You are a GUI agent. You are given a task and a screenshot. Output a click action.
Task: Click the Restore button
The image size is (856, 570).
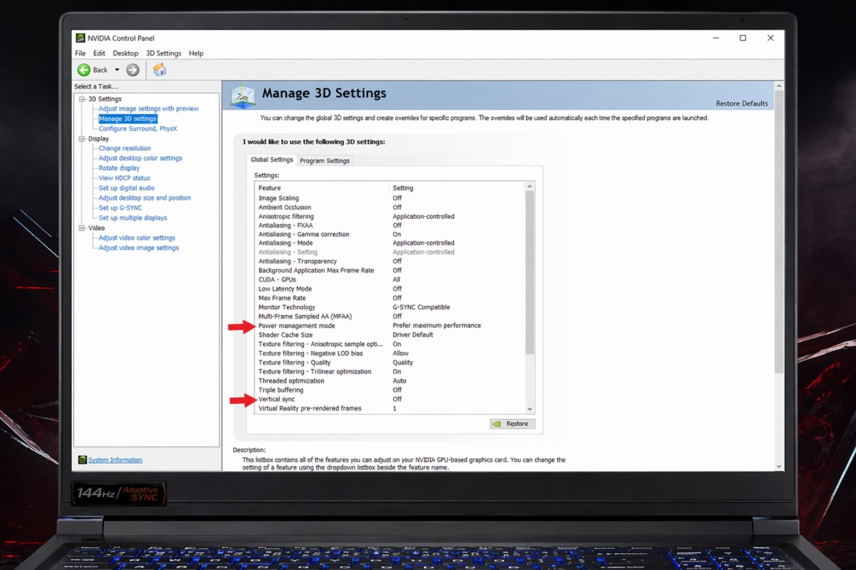(513, 424)
